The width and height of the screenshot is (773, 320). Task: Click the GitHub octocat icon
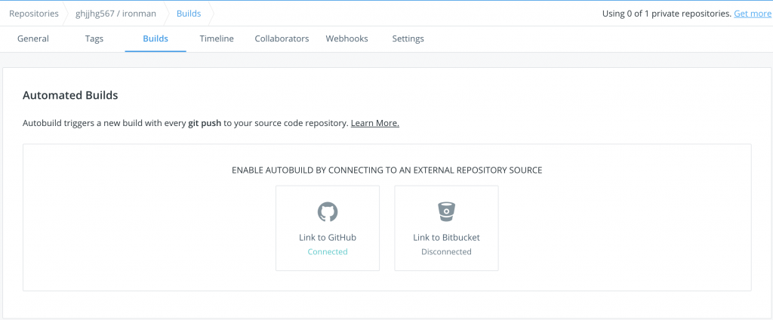tap(327, 211)
